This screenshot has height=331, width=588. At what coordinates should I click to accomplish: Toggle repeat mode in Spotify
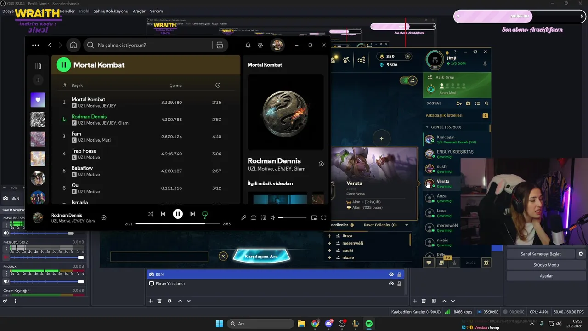coord(205,214)
